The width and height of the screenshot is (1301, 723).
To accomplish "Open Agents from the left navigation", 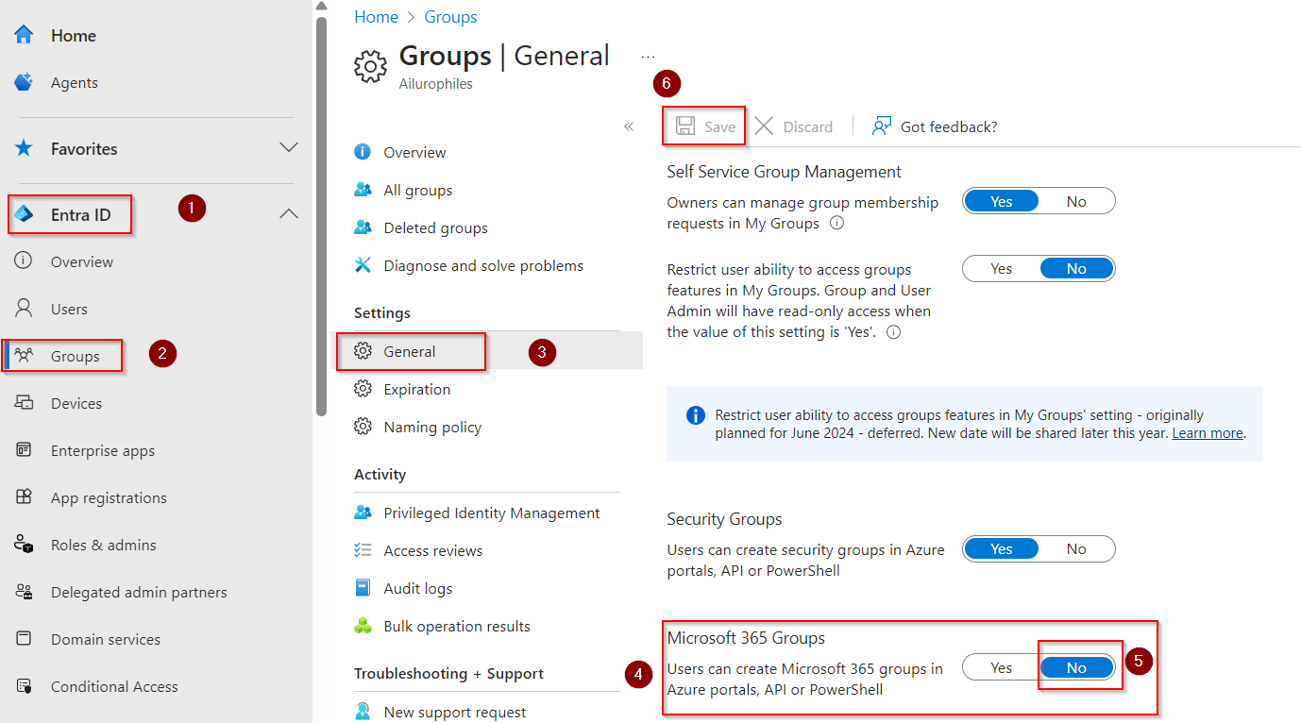I will click(72, 82).
